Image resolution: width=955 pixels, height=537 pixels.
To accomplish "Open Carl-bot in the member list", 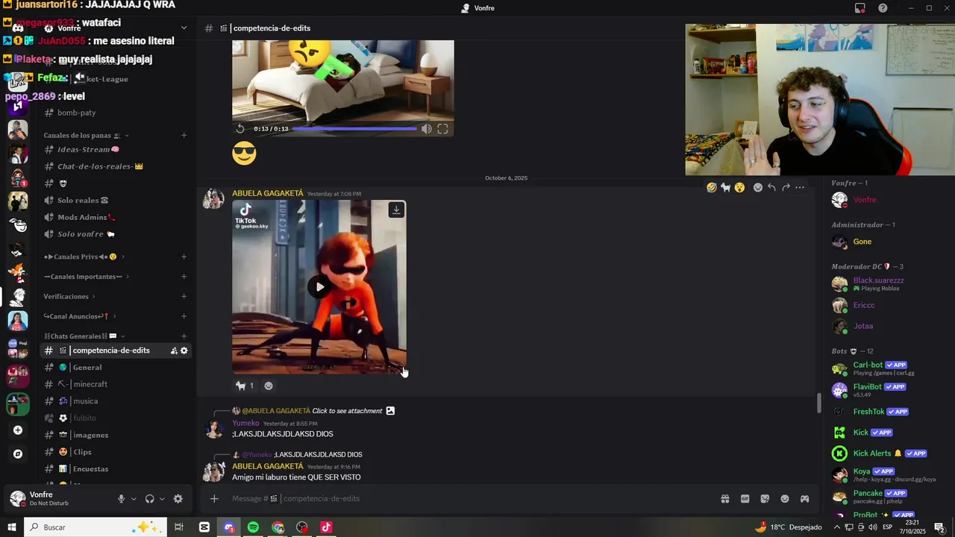I will pos(889,368).
